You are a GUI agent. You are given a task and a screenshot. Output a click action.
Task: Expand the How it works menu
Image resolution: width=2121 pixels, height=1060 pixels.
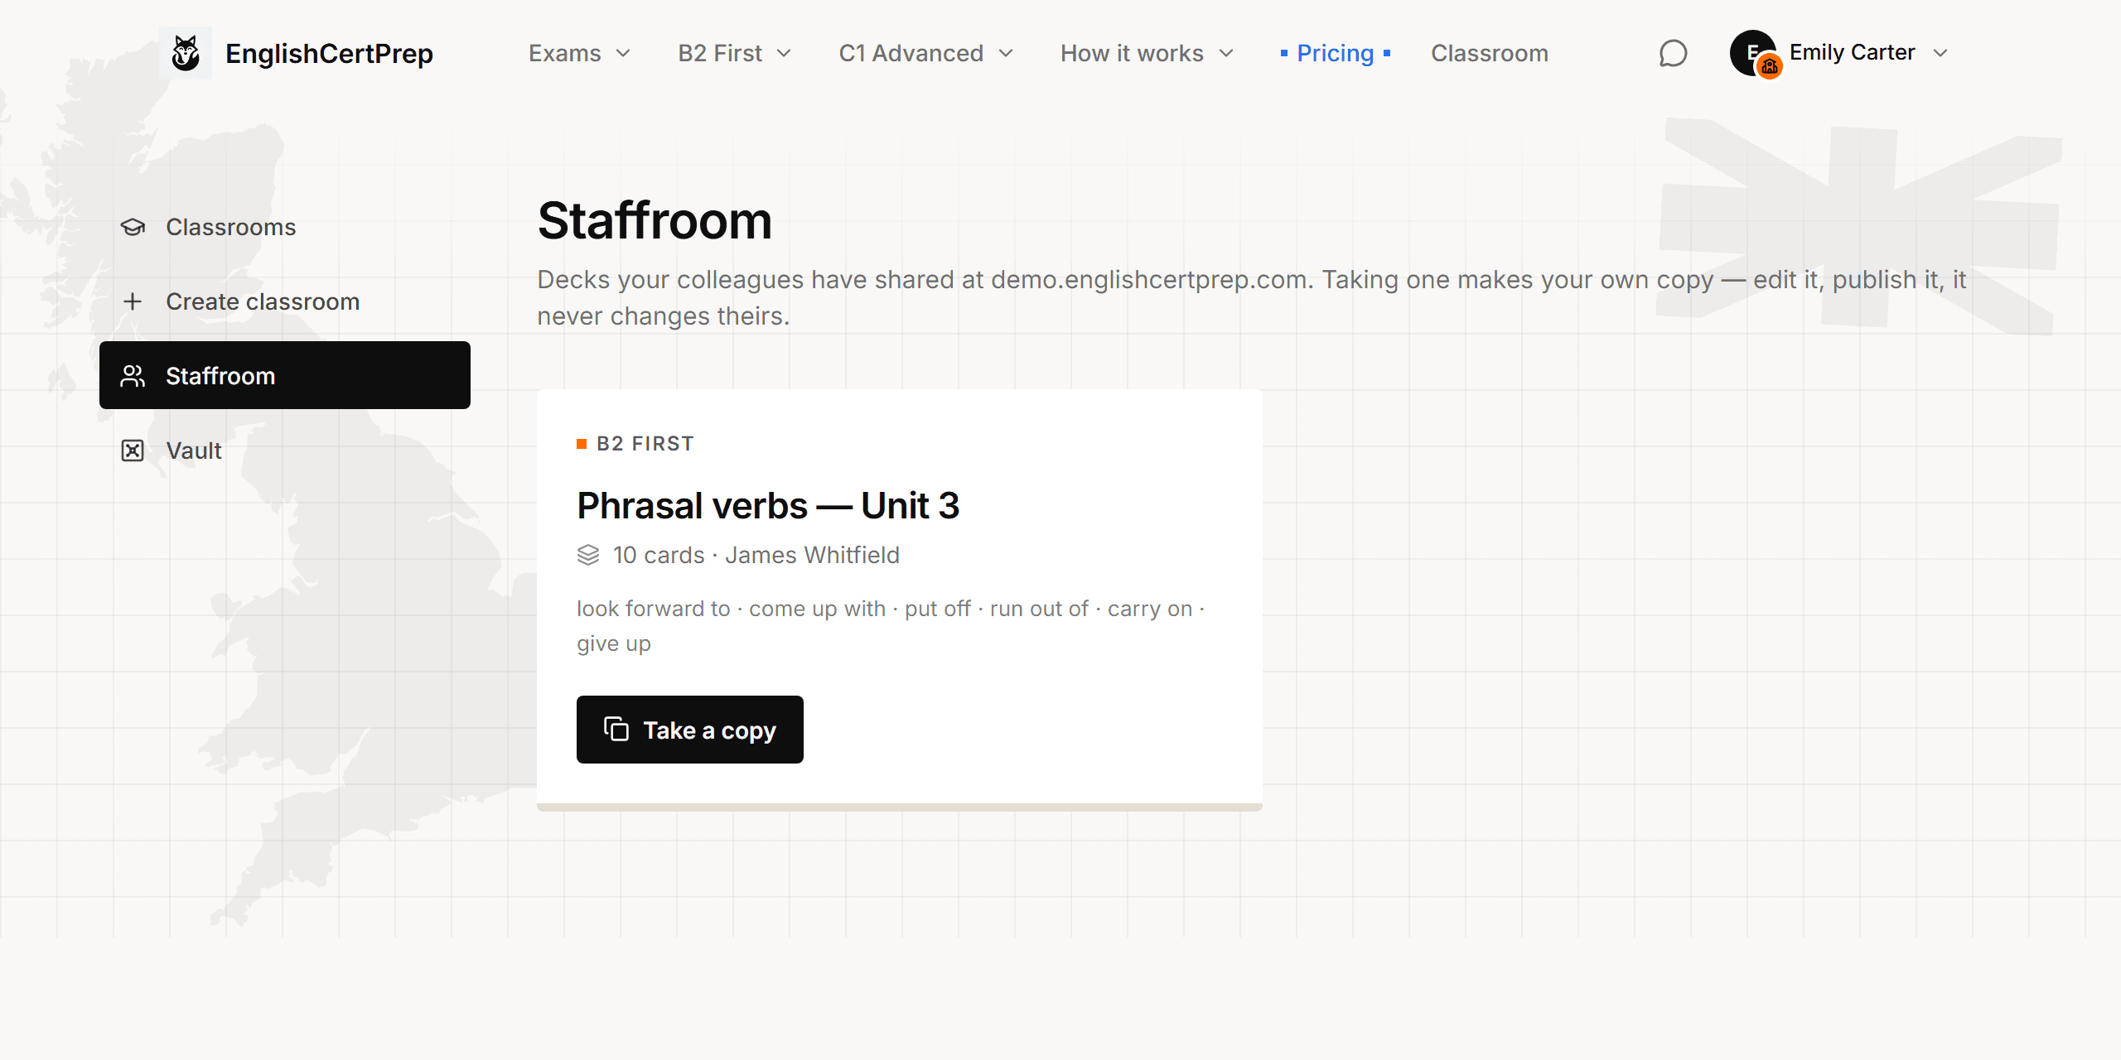[x=1147, y=53]
